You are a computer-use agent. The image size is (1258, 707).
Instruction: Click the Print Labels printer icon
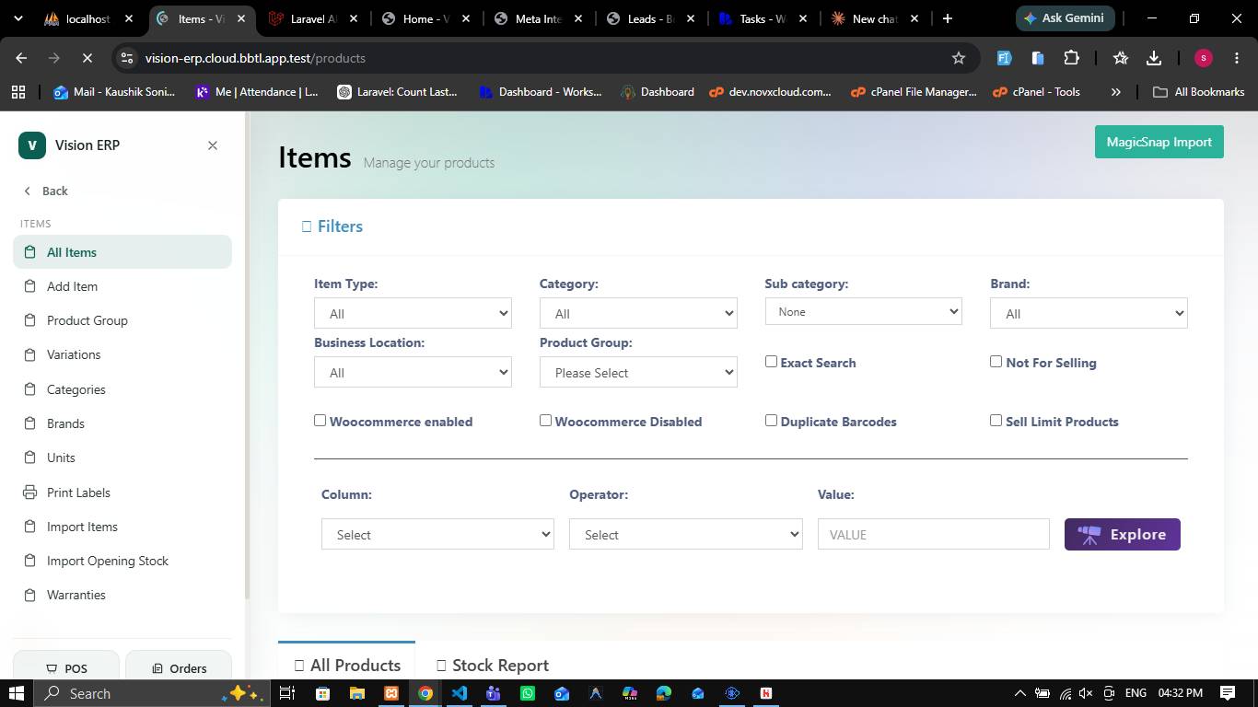(29, 493)
